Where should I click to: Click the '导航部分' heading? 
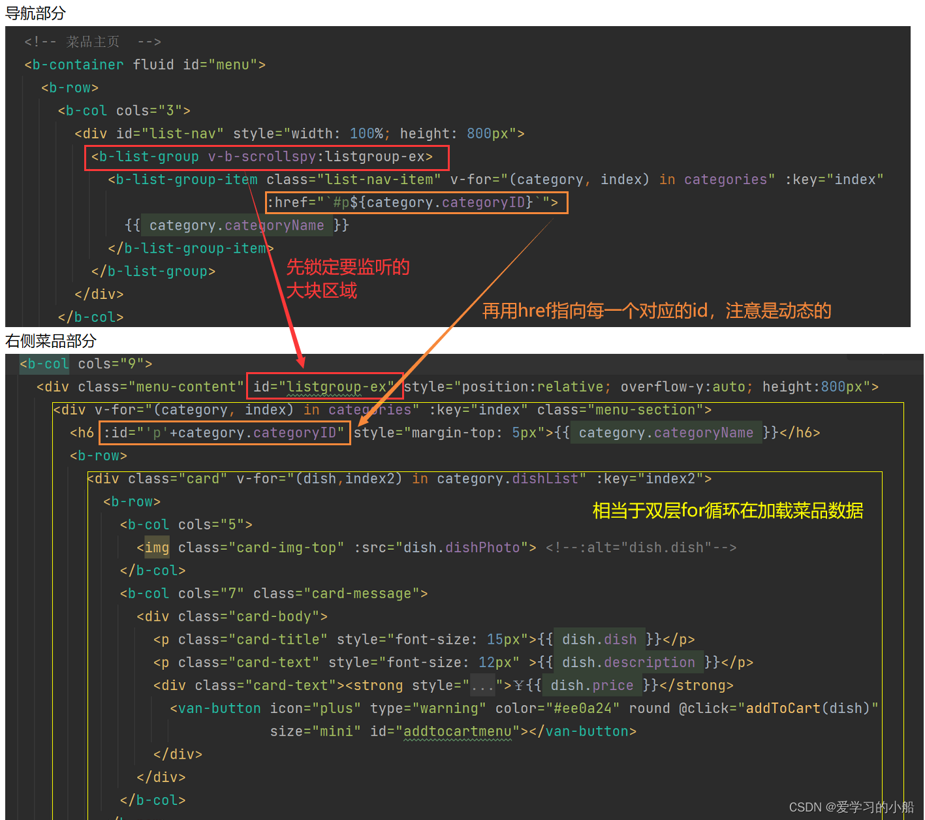[36, 13]
